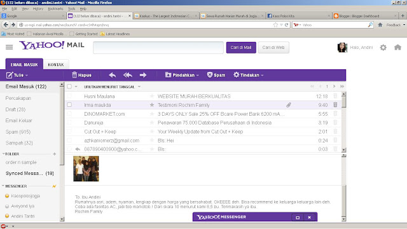
Task: Tick the select-all emails checkbox
Action: [69, 87]
